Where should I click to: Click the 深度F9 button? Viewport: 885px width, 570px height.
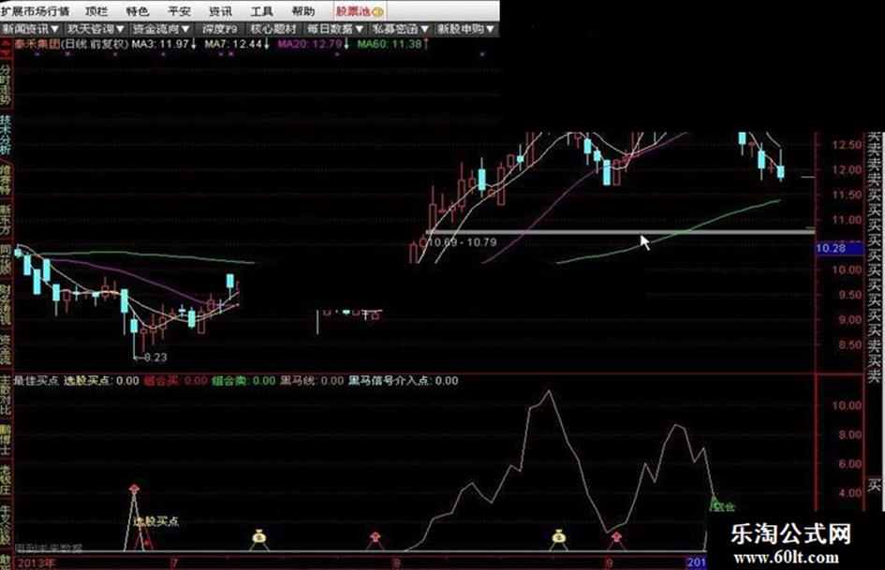tap(220, 28)
